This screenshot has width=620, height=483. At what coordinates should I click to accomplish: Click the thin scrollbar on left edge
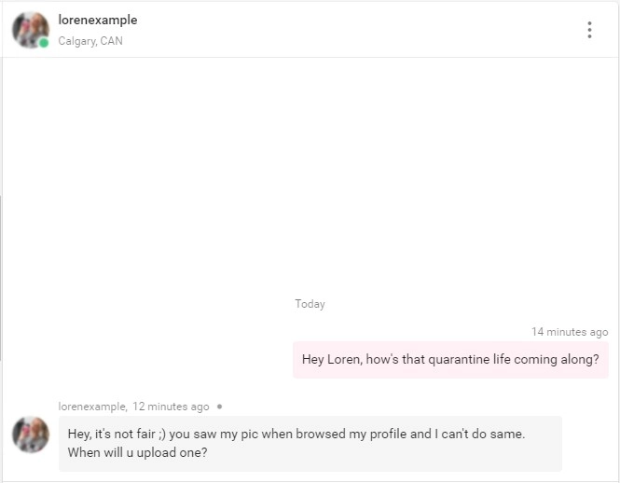click(2, 280)
